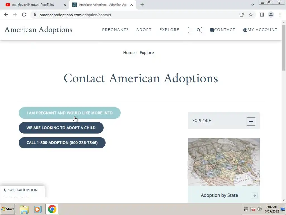The width and height of the screenshot is (286, 215).
Task: Click the address bar URL
Action: tap(75, 15)
